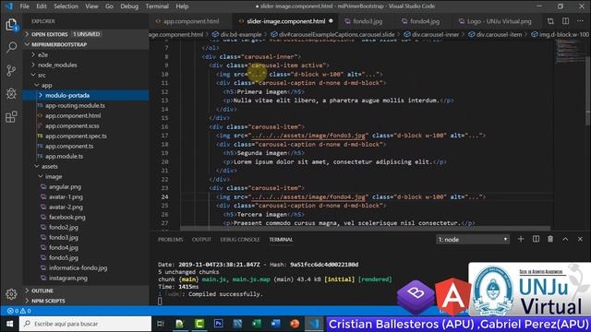Open fondo5.jpg in explorer
The image size is (591, 332).
click(x=64, y=258)
